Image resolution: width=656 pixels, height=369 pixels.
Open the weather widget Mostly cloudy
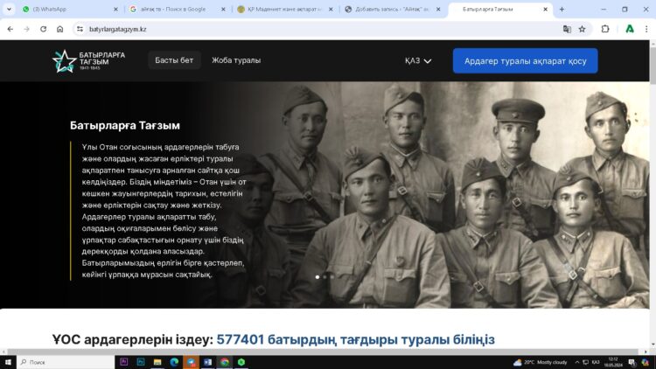tap(540, 362)
